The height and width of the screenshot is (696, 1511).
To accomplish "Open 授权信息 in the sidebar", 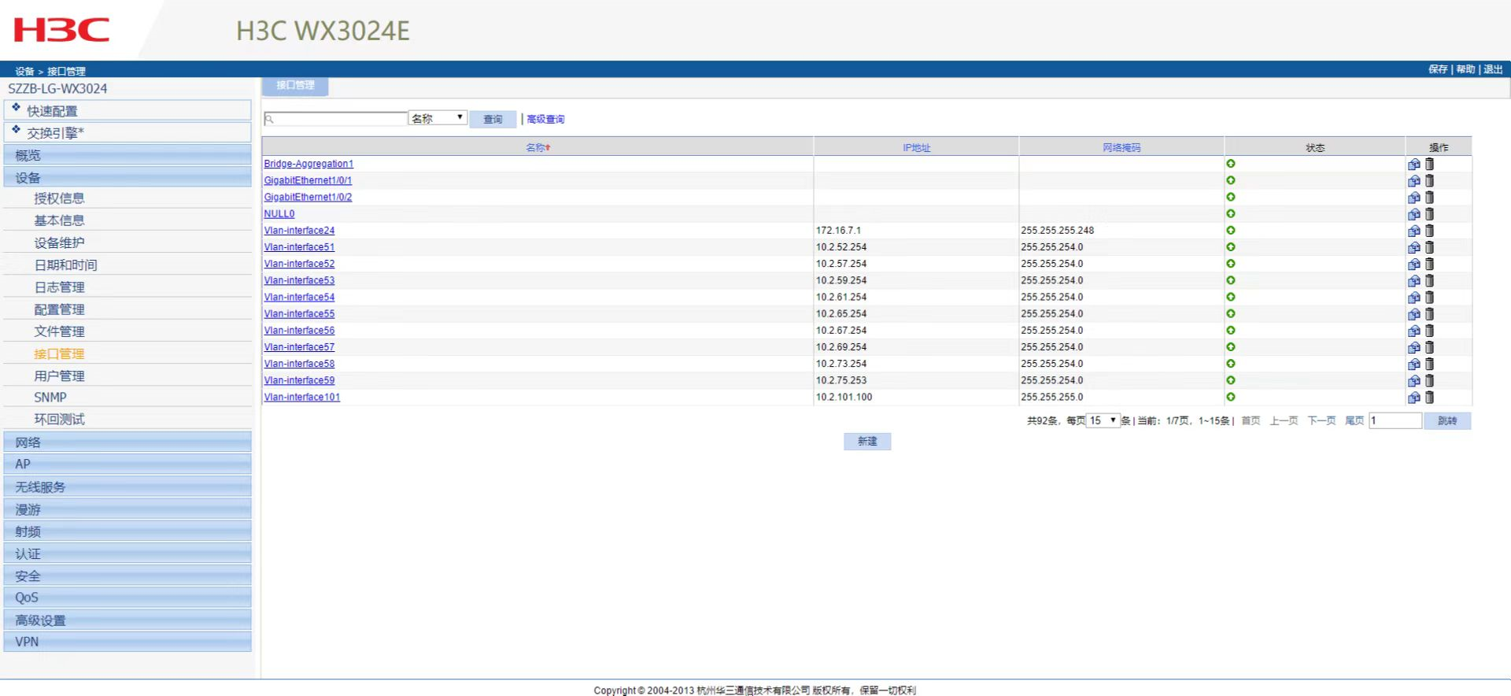I will click(59, 198).
